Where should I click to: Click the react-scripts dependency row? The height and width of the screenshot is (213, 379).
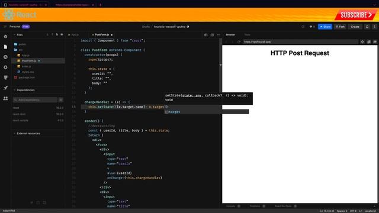point(38,121)
